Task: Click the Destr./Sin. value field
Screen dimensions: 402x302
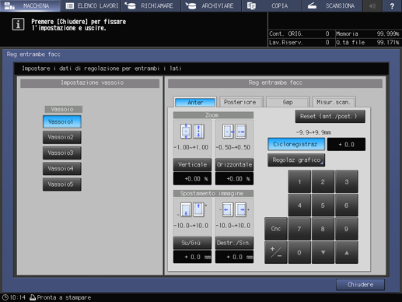Action: point(234,257)
